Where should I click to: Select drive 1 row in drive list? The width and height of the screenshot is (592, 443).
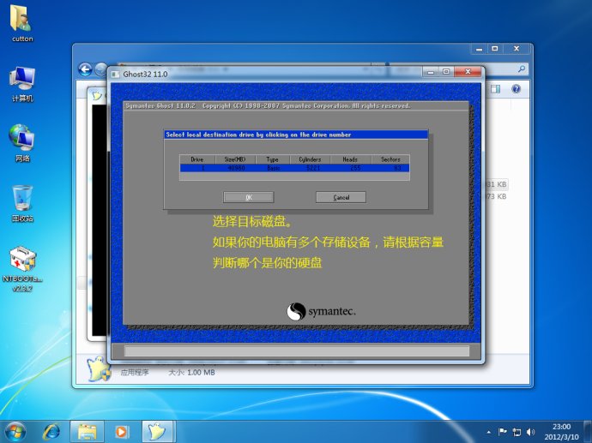click(x=294, y=168)
